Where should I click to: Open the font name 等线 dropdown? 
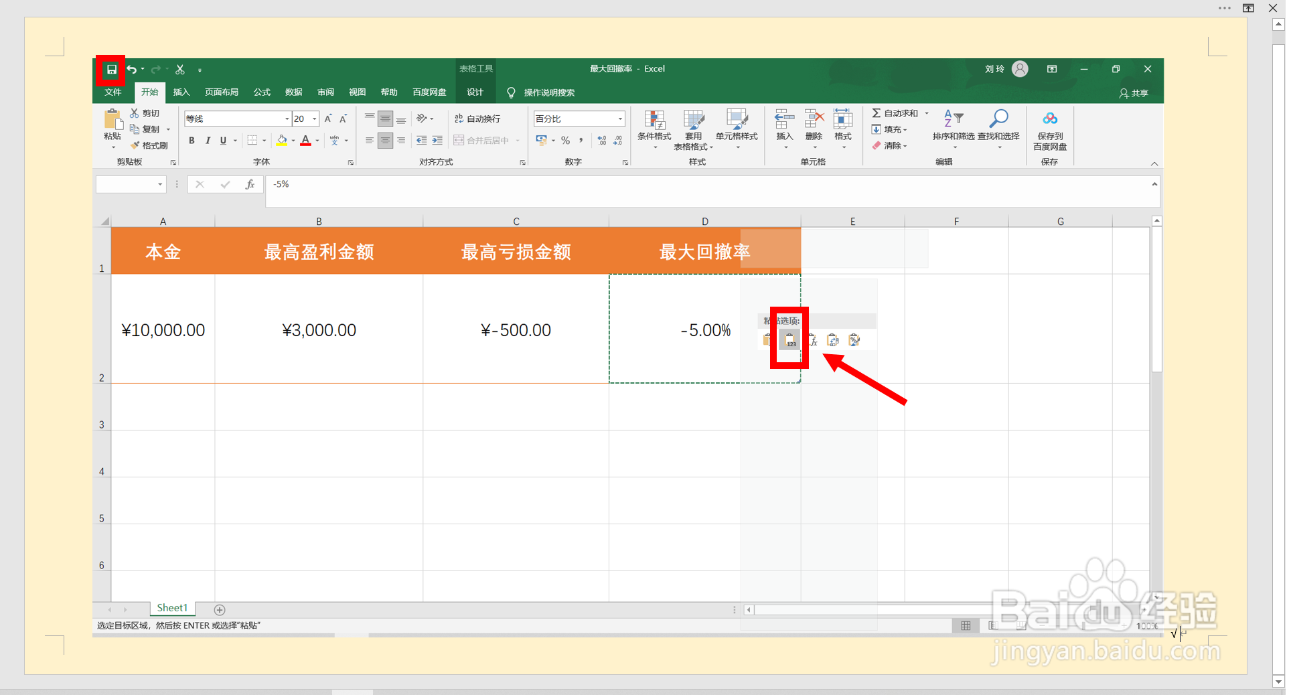287,119
